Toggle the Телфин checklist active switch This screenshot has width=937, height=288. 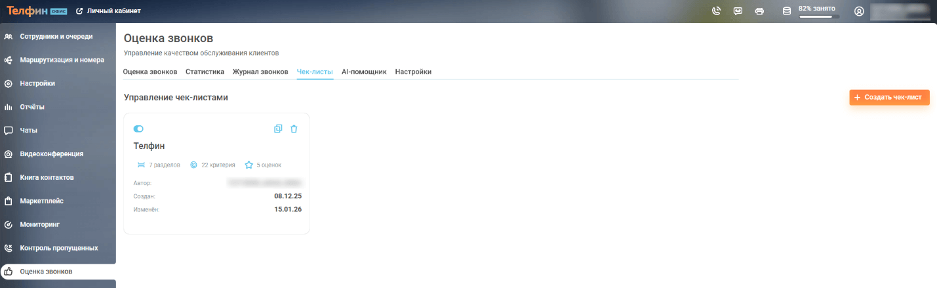pos(138,129)
